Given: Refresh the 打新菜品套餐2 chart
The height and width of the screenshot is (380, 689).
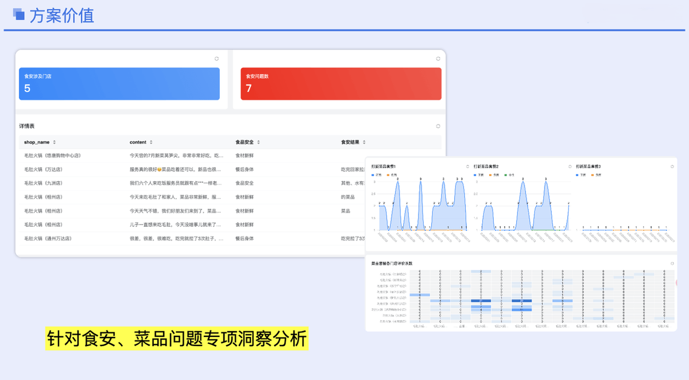Looking at the screenshot, I should point(571,165).
